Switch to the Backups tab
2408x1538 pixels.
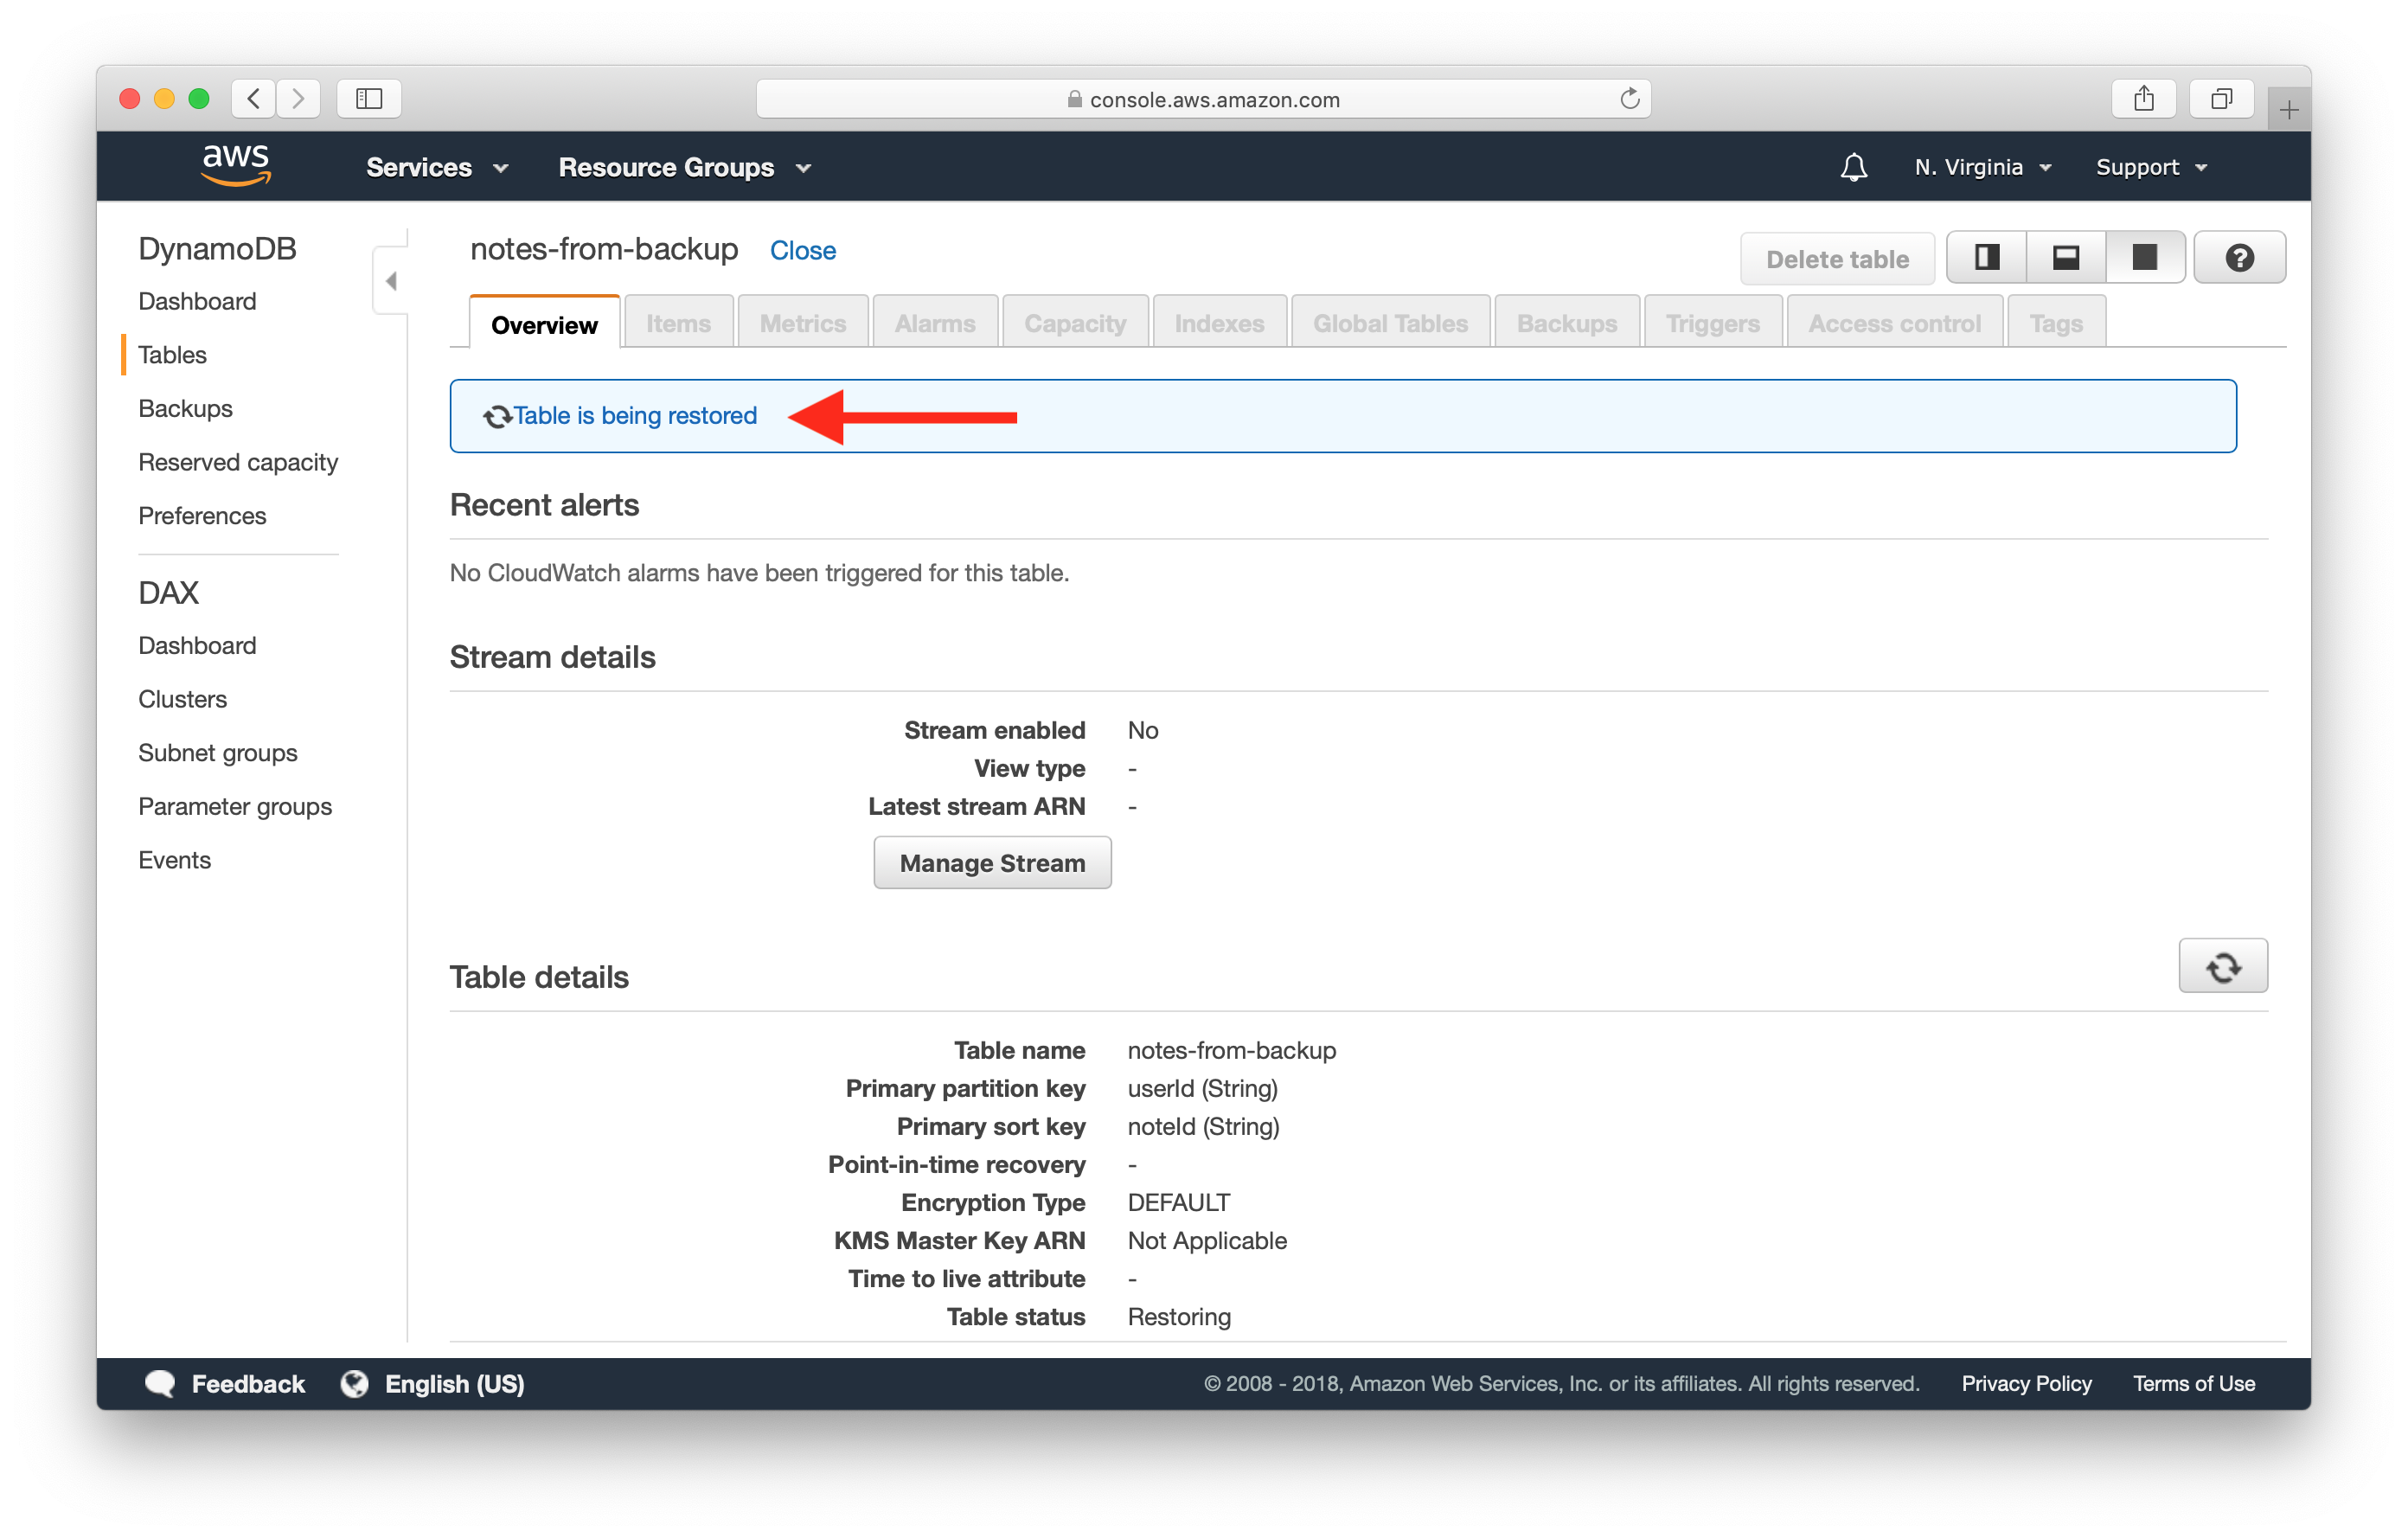tap(1569, 323)
